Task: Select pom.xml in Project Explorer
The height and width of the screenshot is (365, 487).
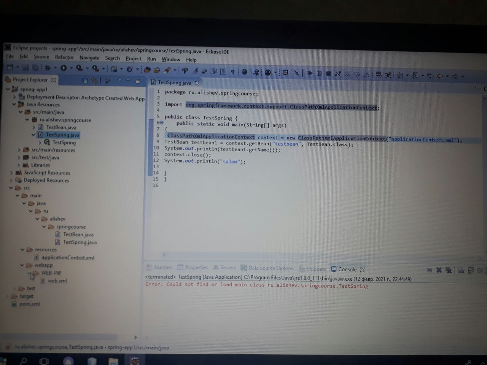Action: [x=30, y=304]
